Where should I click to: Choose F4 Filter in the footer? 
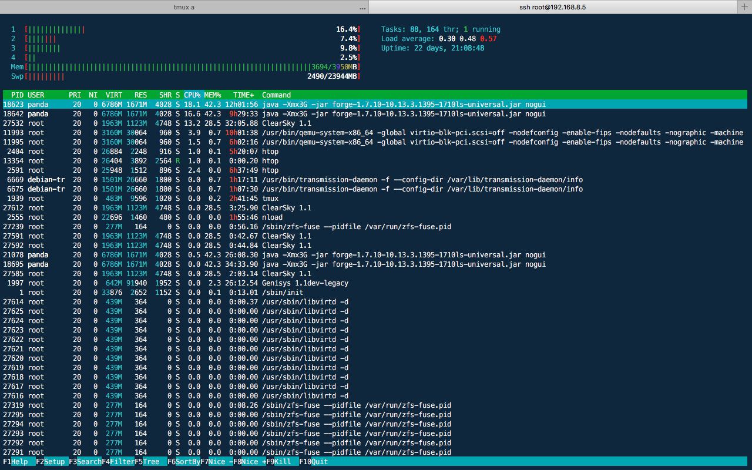point(118,462)
